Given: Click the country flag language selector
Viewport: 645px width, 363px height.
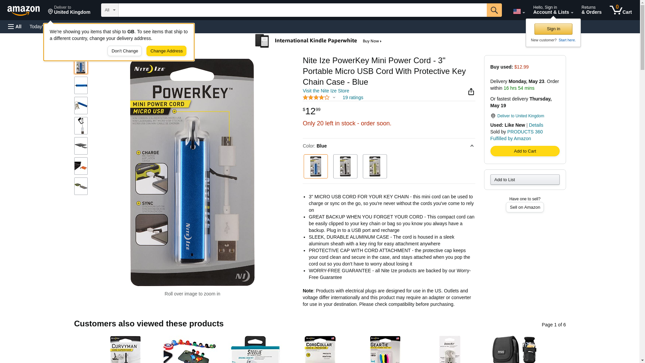Looking at the screenshot, I should (x=519, y=11).
